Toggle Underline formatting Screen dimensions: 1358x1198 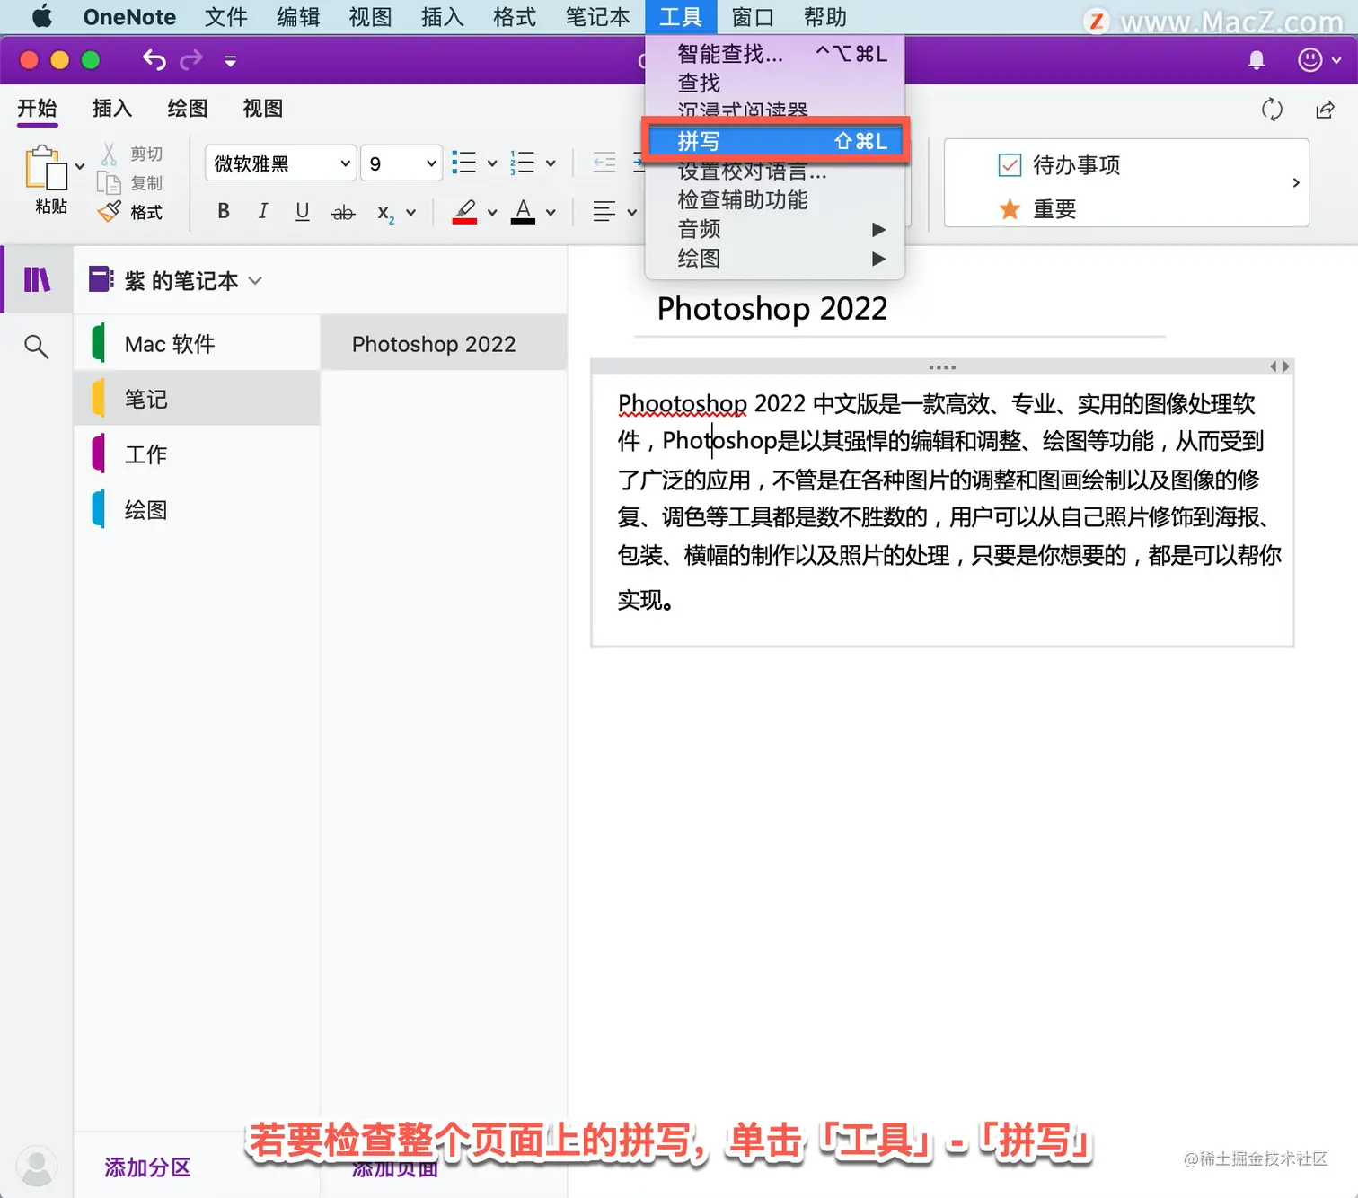pos(303,211)
